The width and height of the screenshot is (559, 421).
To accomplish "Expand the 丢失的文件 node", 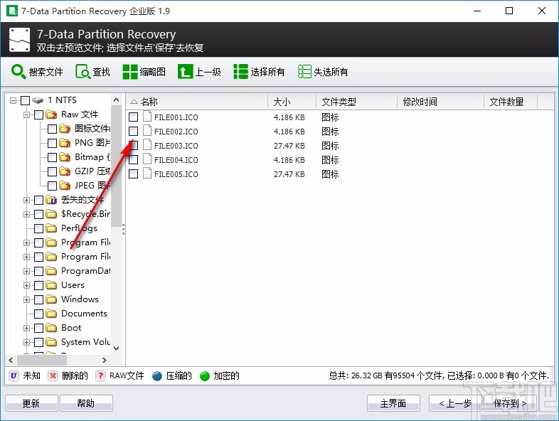I will [x=26, y=200].
